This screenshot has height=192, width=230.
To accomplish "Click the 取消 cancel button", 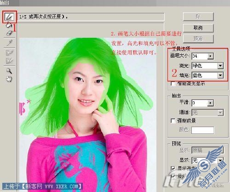I will click(x=198, y=28).
